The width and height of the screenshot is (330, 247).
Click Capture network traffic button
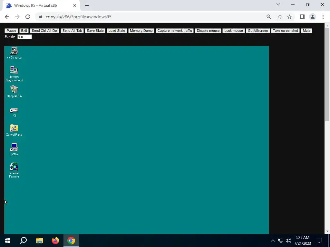tap(175, 31)
